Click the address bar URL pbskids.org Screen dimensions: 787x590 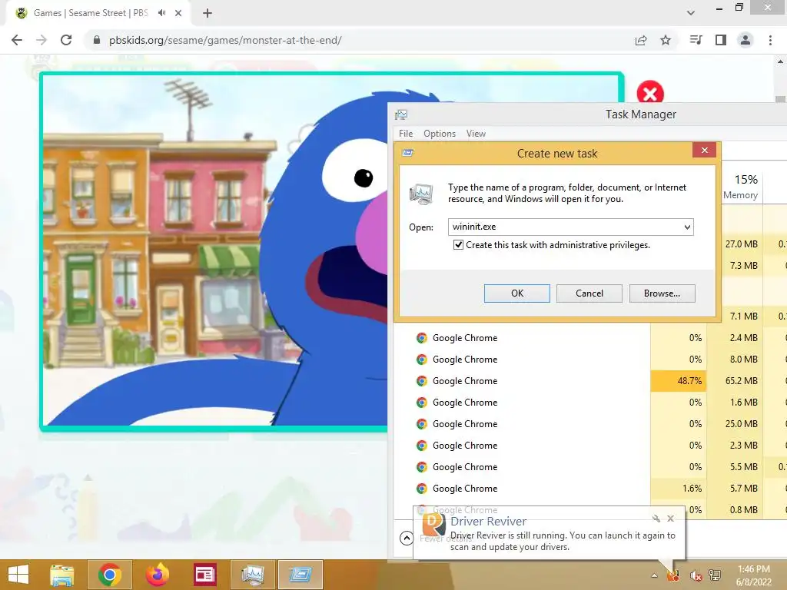[x=225, y=40]
